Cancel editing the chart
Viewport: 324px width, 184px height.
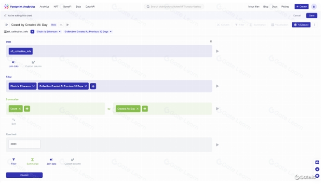pos(297,15)
